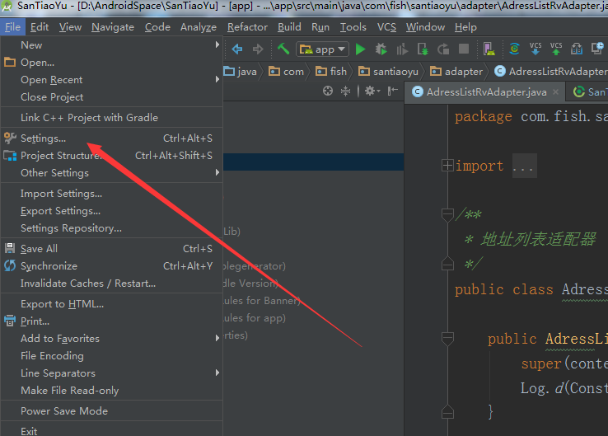The width and height of the screenshot is (608, 436).
Task: Click the VCS Update Project icon
Action: [x=536, y=49]
